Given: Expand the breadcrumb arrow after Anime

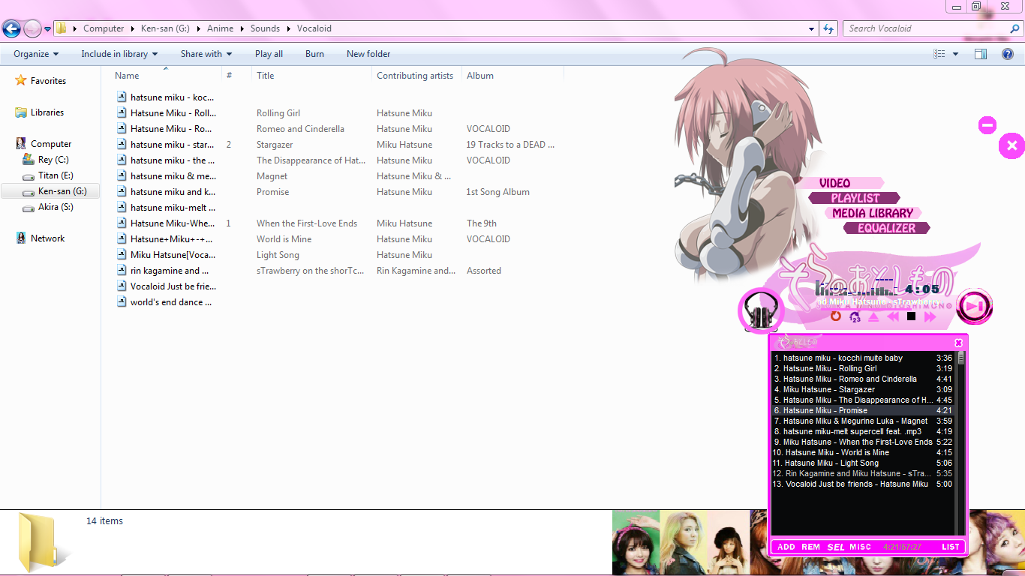Looking at the screenshot, I should tap(242, 28).
